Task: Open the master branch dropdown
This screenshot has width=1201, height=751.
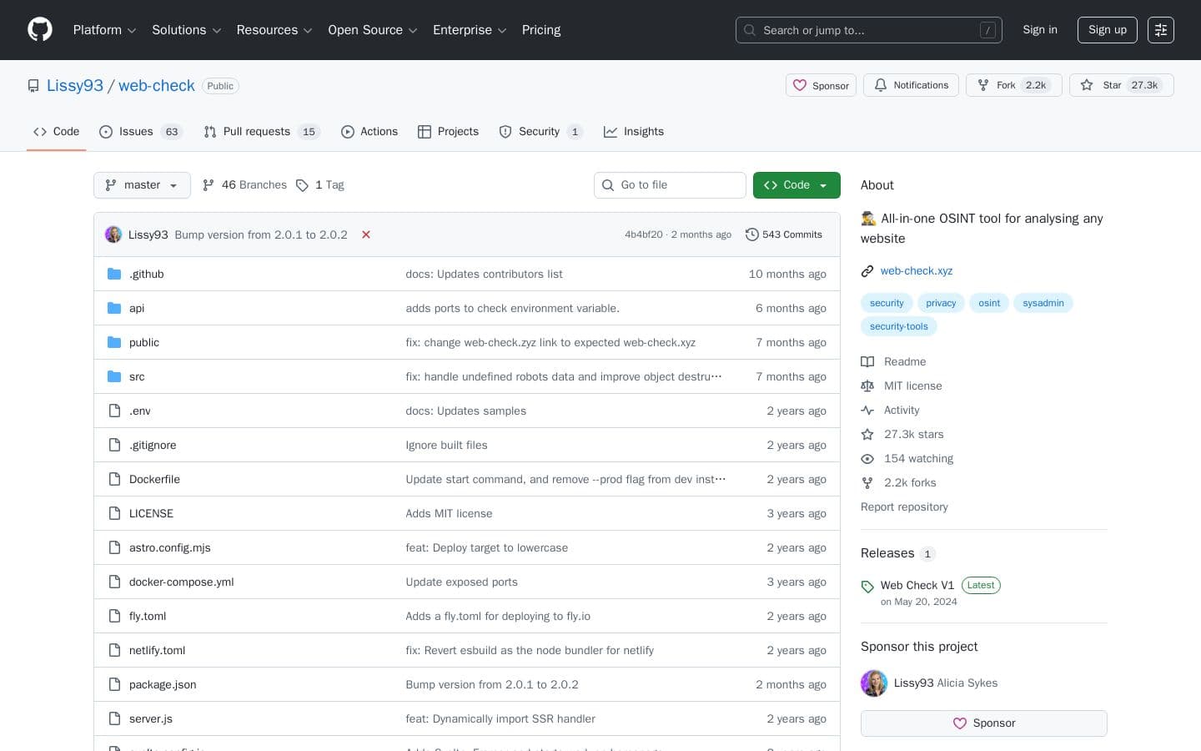Action: point(142,185)
